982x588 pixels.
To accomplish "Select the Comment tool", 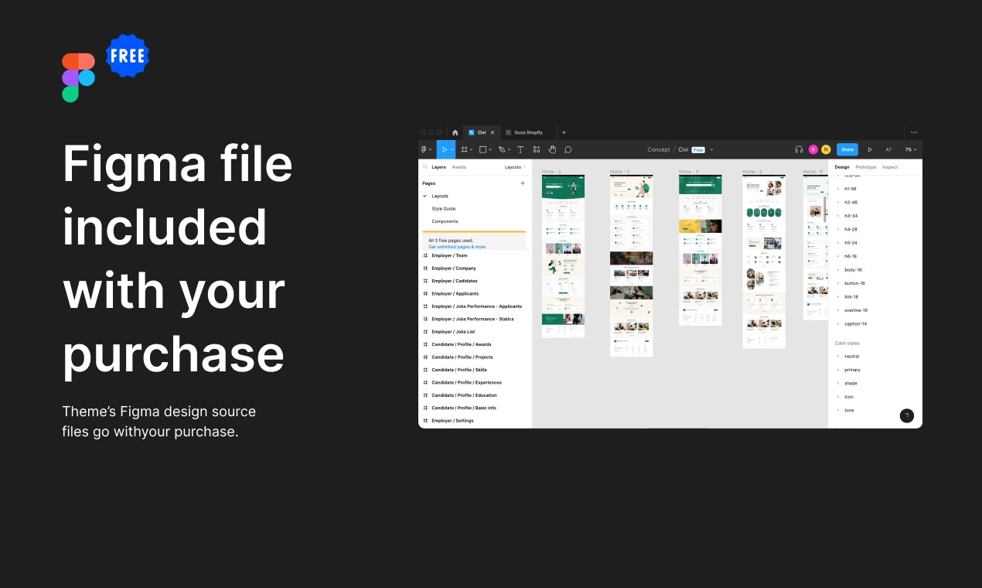I will [568, 149].
